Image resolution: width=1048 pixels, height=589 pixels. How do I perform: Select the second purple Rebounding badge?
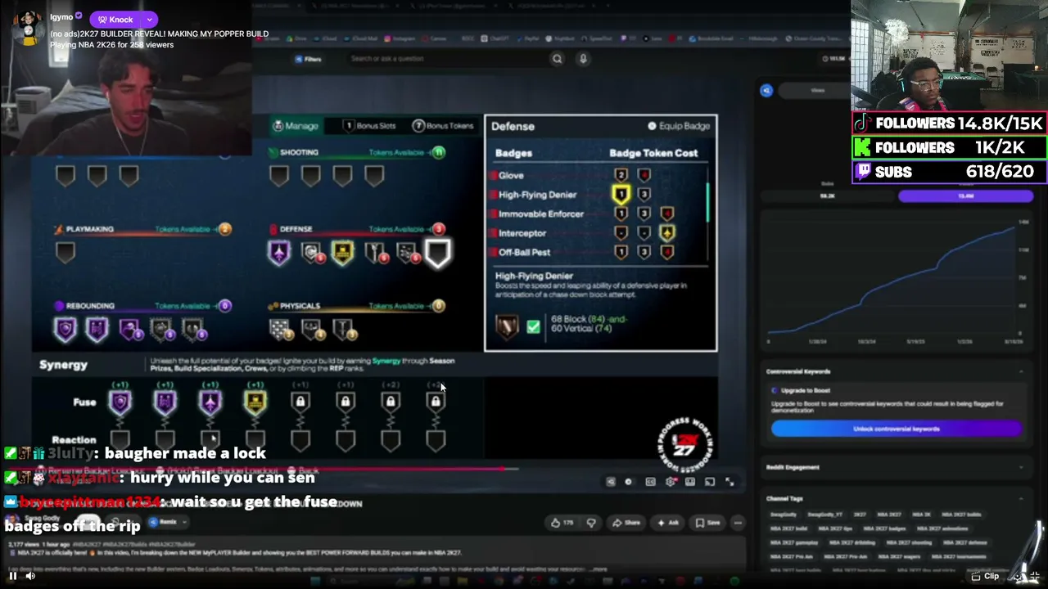97,330
